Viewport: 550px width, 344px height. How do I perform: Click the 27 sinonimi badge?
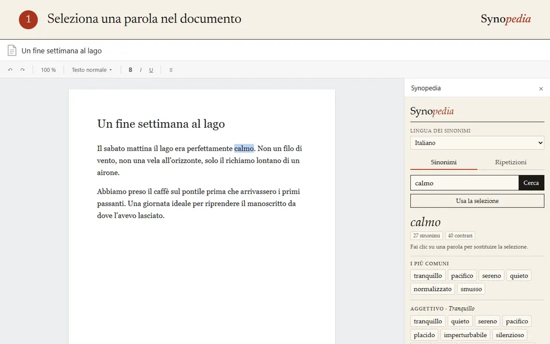[x=426, y=236]
